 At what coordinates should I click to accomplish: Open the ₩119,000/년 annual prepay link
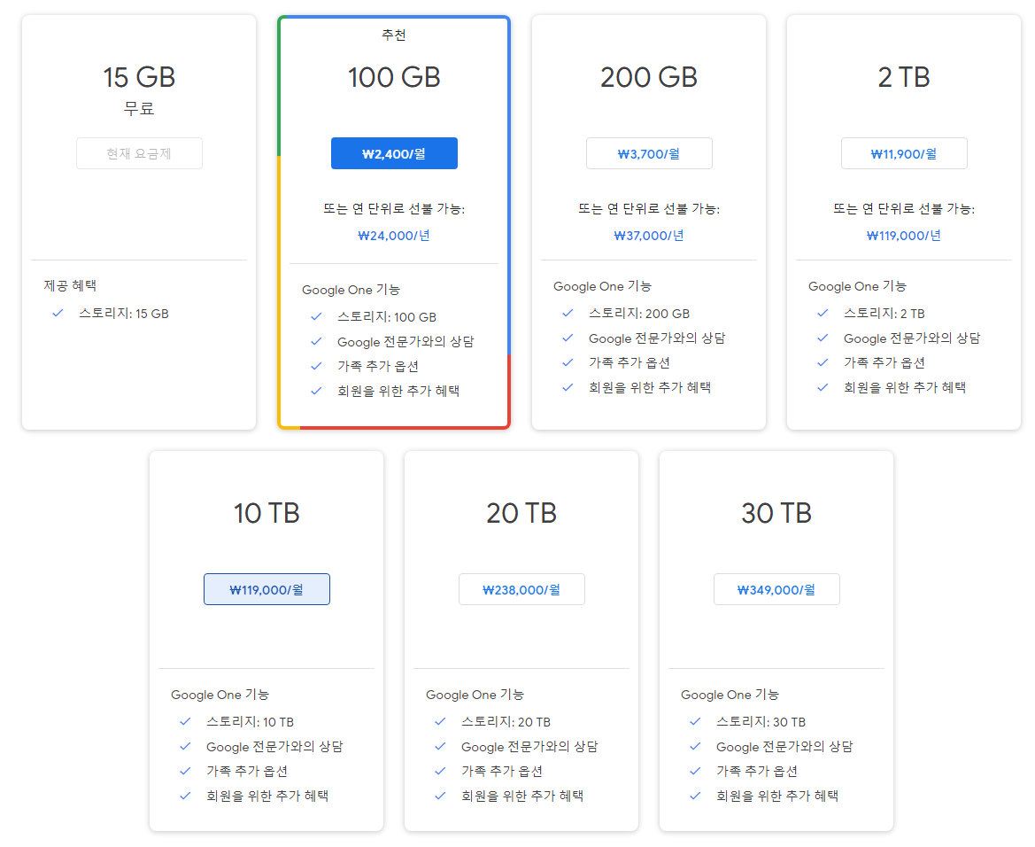coord(904,235)
